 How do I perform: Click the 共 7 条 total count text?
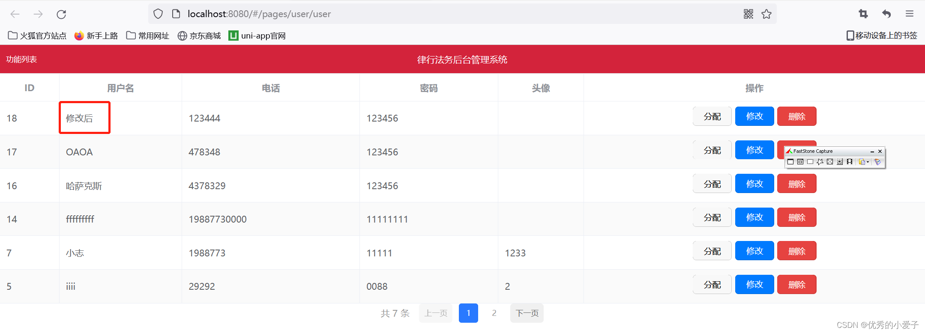(x=395, y=313)
